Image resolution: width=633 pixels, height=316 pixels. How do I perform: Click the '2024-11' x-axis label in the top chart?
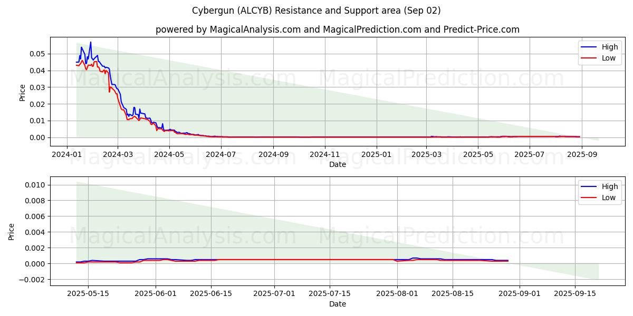click(325, 154)
